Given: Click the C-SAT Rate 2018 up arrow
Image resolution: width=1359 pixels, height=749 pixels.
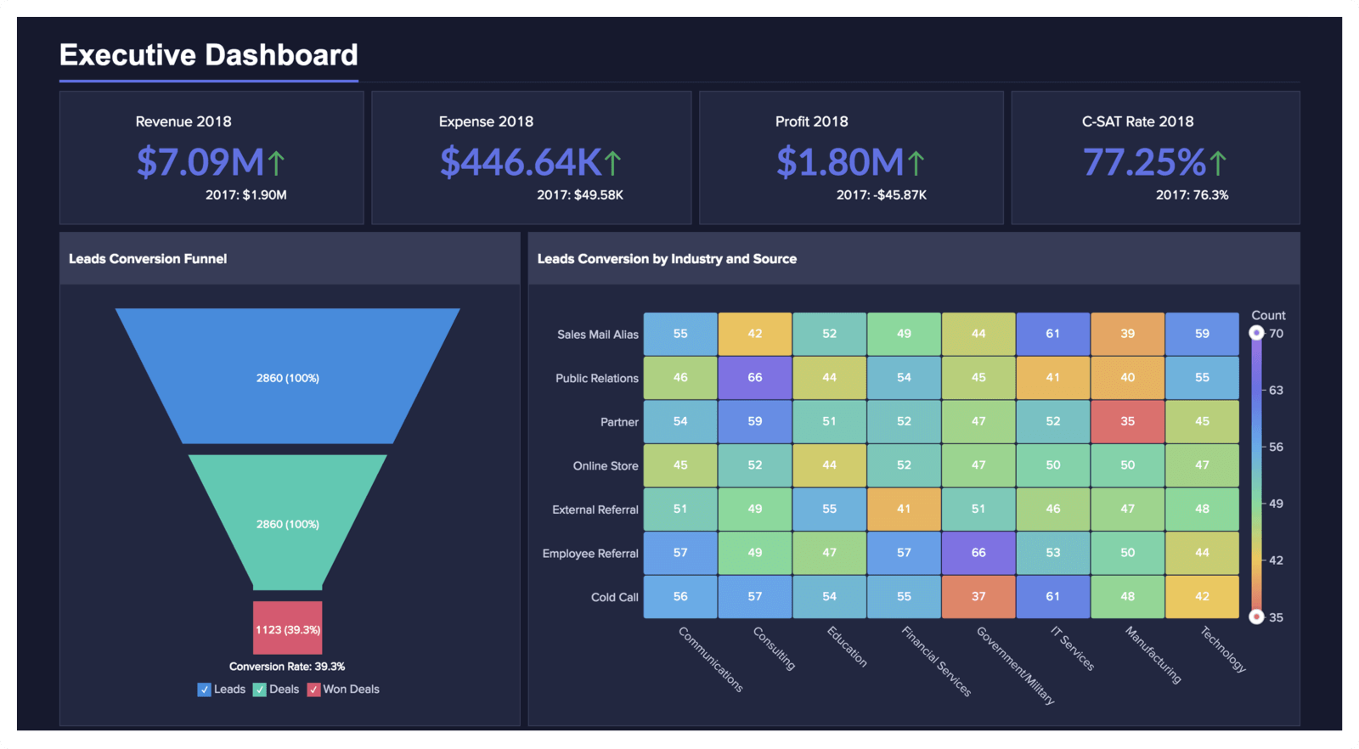Looking at the screenshot, I should click(1217, 162).
